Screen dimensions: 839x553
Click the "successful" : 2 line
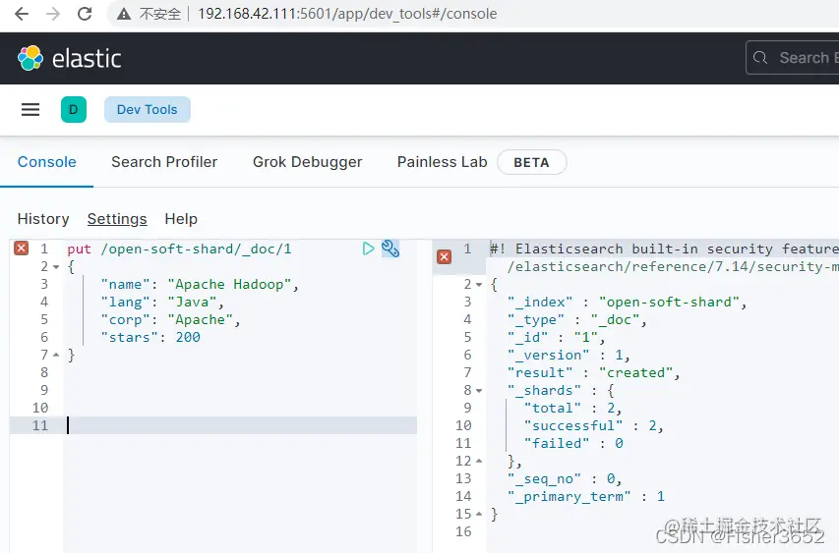point(593,425)
